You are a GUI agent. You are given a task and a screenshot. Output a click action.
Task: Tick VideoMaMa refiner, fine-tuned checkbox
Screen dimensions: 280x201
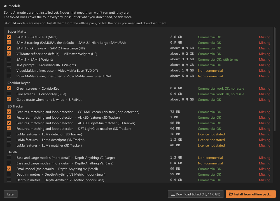(9, 76)
